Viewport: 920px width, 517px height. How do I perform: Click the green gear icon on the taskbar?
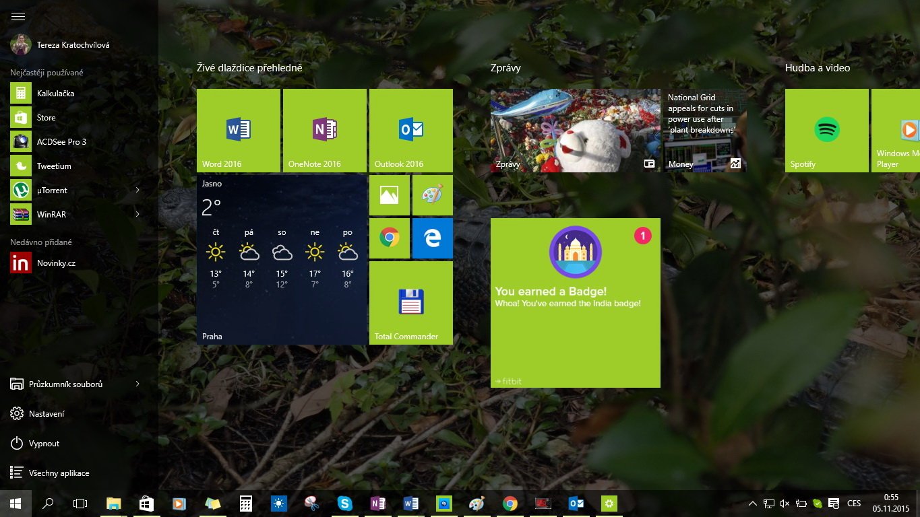(x=609, y=504)
